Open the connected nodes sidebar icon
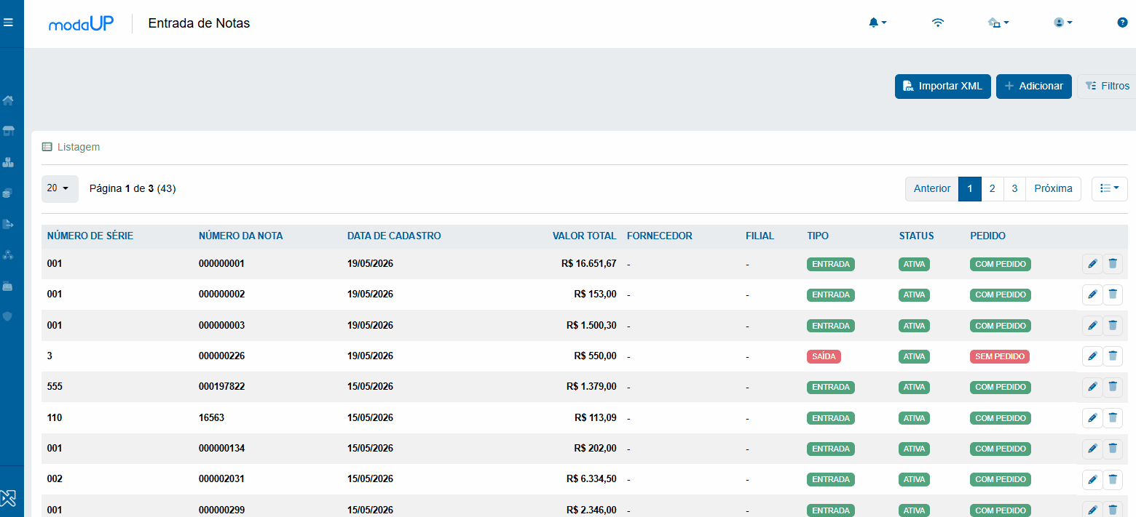Screen dimensions: 1136x517 [9, 255]
